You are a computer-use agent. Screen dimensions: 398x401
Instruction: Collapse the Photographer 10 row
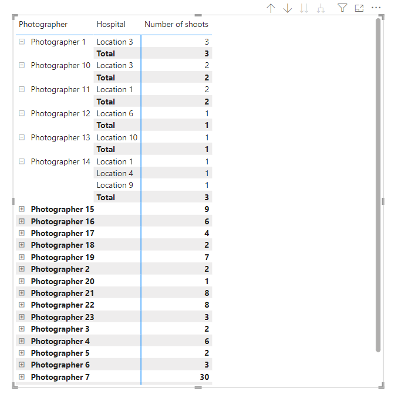[22, 65]
